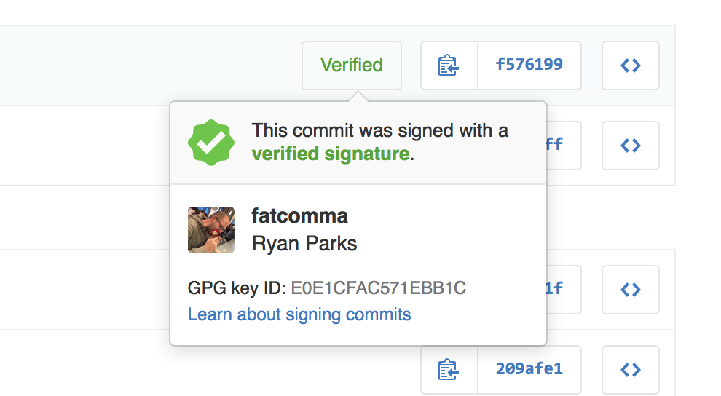Viewport: 721px width, 396px height.
Task: Click the GPG key ID E0E1CFAC571EBB1C
Action: click(x=379, y=288)
